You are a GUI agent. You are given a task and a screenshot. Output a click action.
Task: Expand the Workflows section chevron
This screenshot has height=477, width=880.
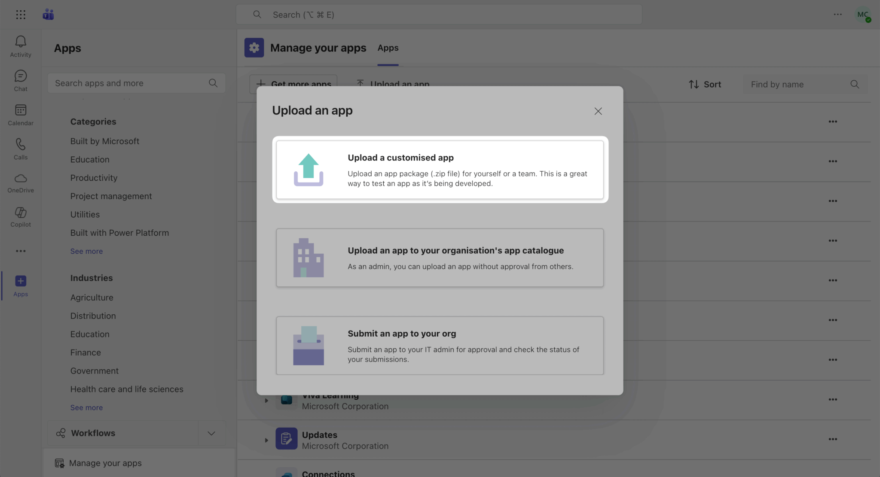211,433
